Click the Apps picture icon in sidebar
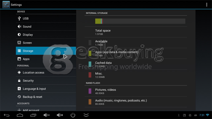This screenshot has height=119, width=212. coord(19,59)
